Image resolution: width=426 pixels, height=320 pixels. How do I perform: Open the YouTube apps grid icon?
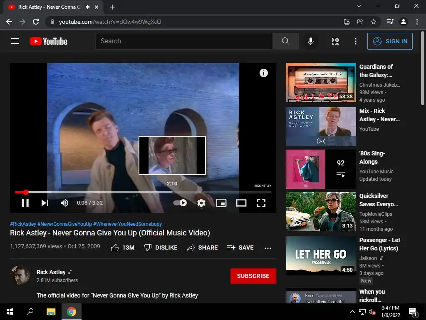click(x=336, y=41)
